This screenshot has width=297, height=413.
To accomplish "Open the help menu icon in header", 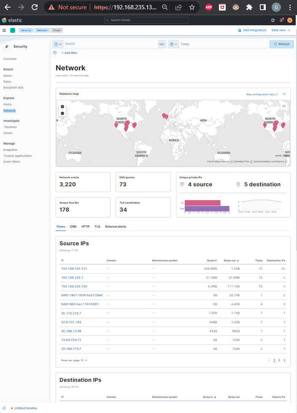I will pos(273,20).
